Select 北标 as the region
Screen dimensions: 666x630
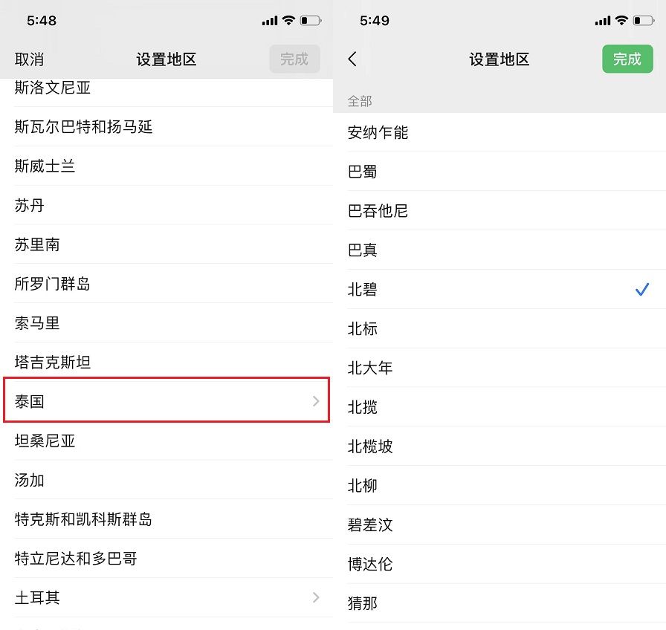pos(363,328)
